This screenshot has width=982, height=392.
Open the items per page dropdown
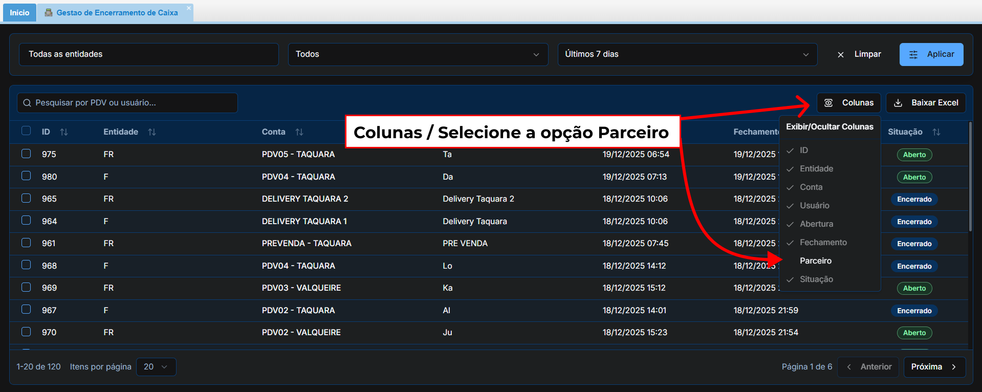click(156, 367)
